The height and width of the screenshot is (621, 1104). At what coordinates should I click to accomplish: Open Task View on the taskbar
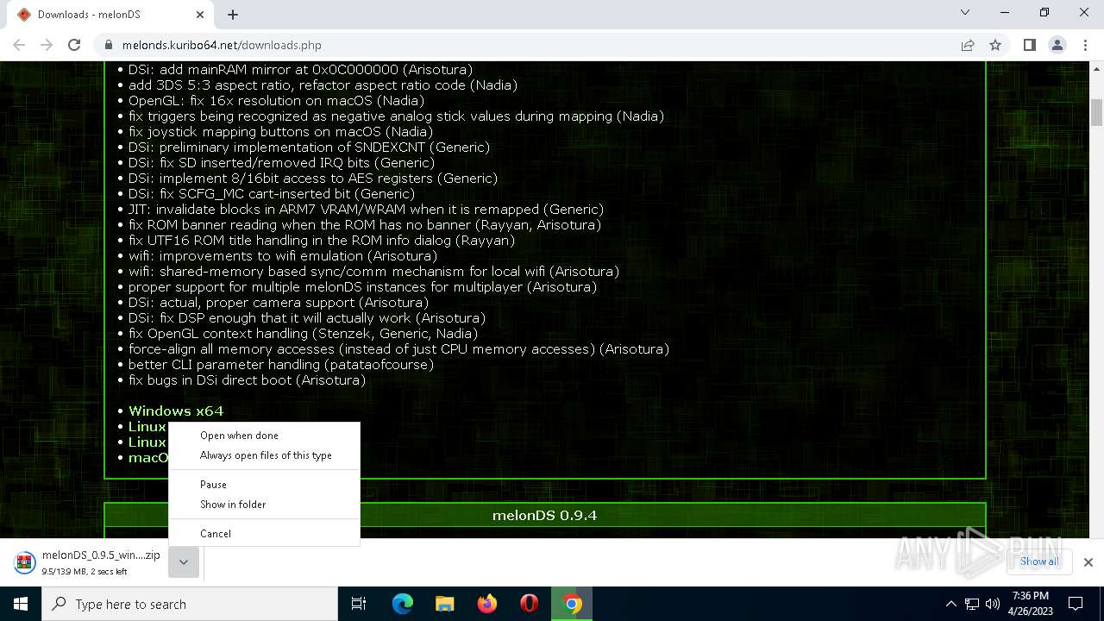(x=360, y=604)
